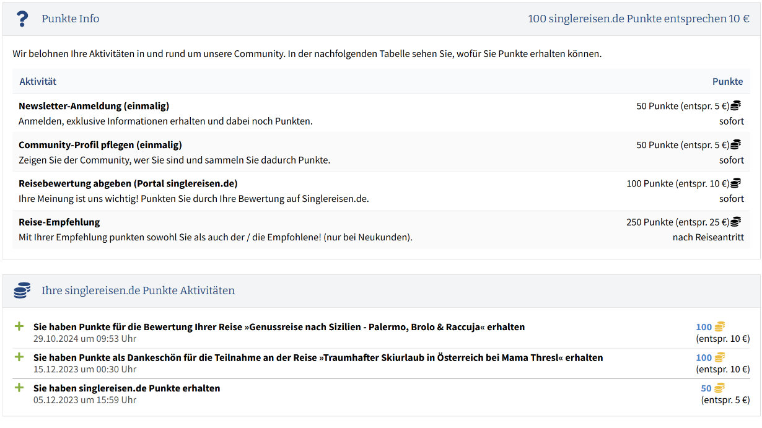Click 'Community-Profil pflegen (einmalig)' title

[x=100, y=145]
